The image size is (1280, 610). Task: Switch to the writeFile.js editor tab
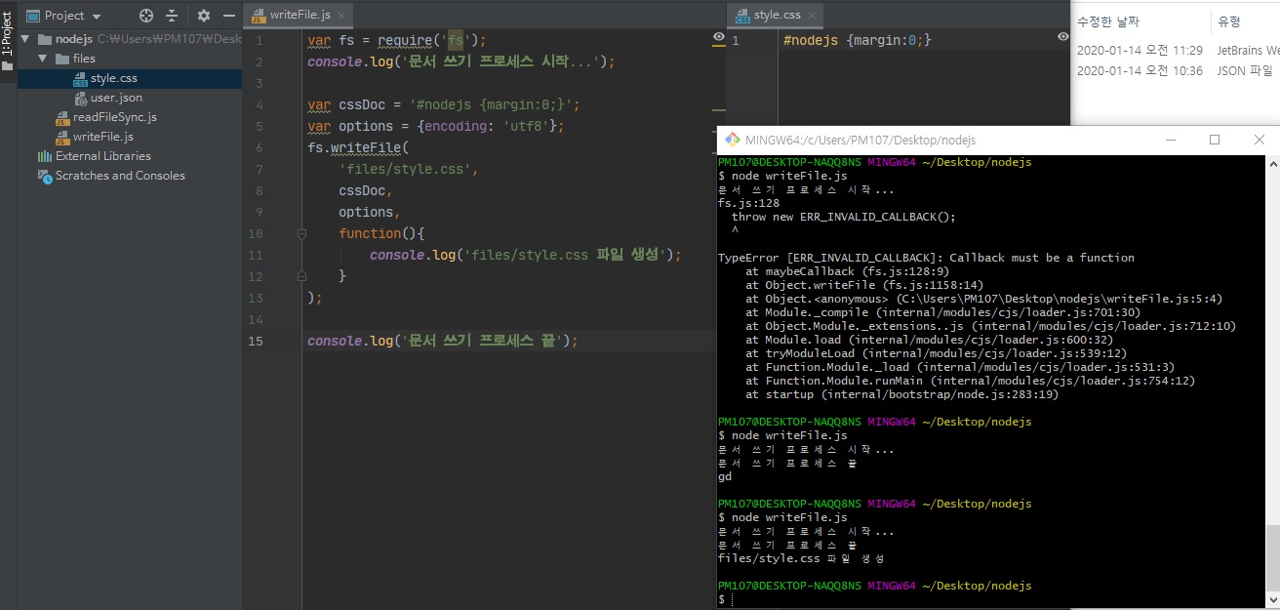pos(298,16)
